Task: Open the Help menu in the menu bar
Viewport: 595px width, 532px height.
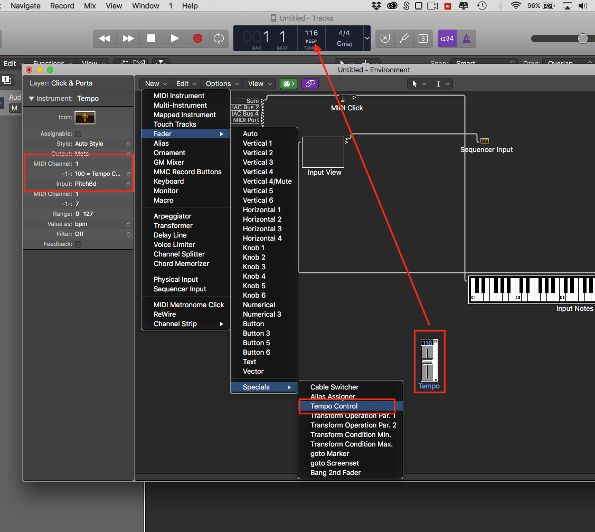Action: tap(190, 6)
